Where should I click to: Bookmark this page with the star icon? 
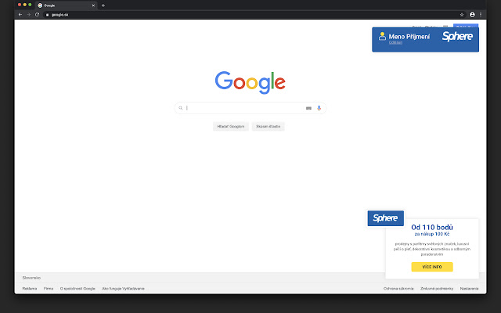tap(462, 15)
